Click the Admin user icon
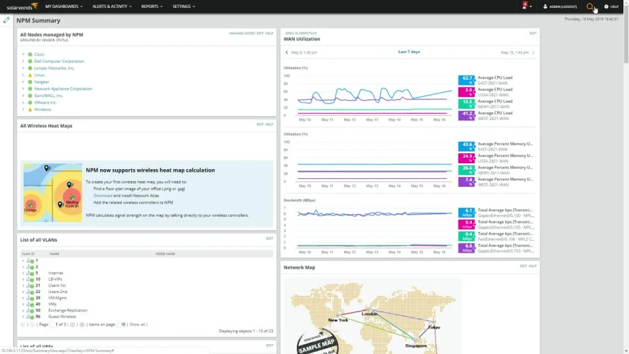Screen dimensions: 629x354 coord(545,7)
